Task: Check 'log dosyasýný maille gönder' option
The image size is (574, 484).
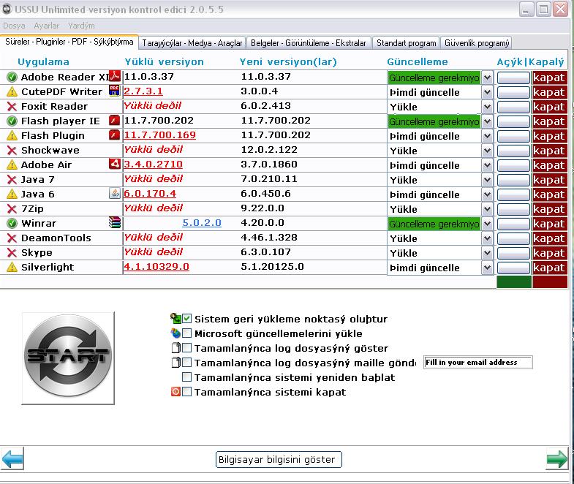Action: (186, 363)
